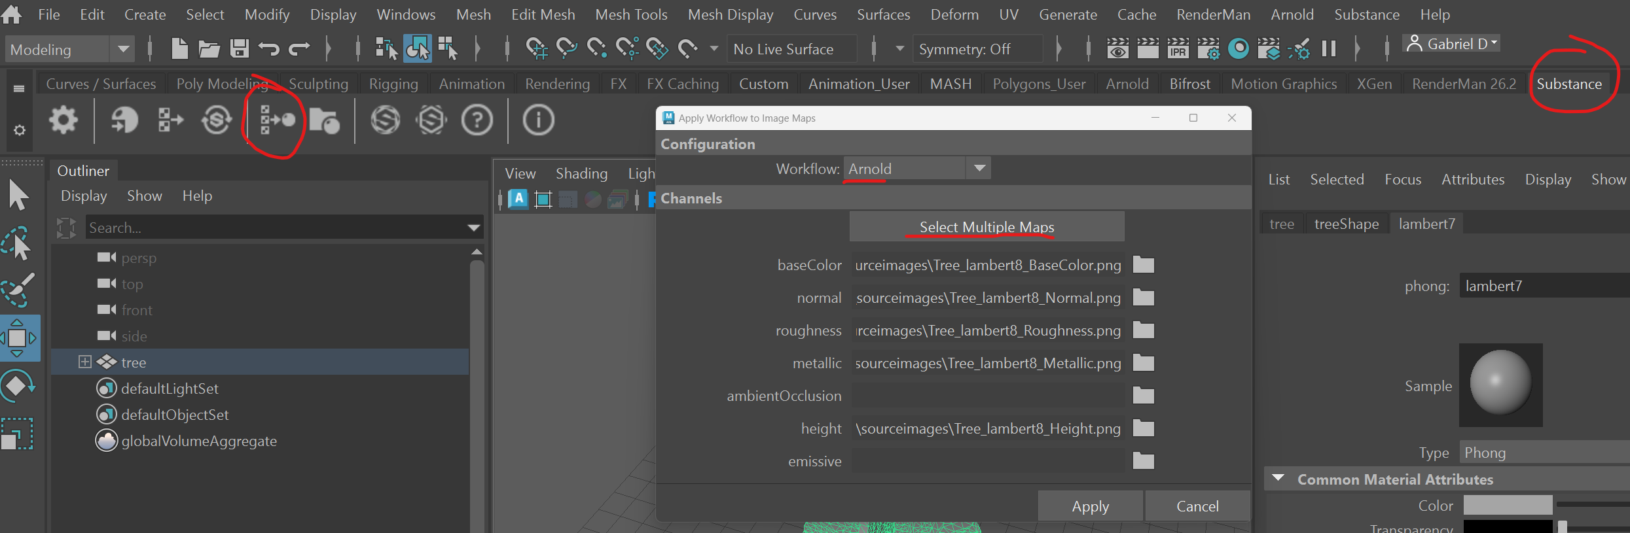Open the Modeling menu set dropdown

69,49
